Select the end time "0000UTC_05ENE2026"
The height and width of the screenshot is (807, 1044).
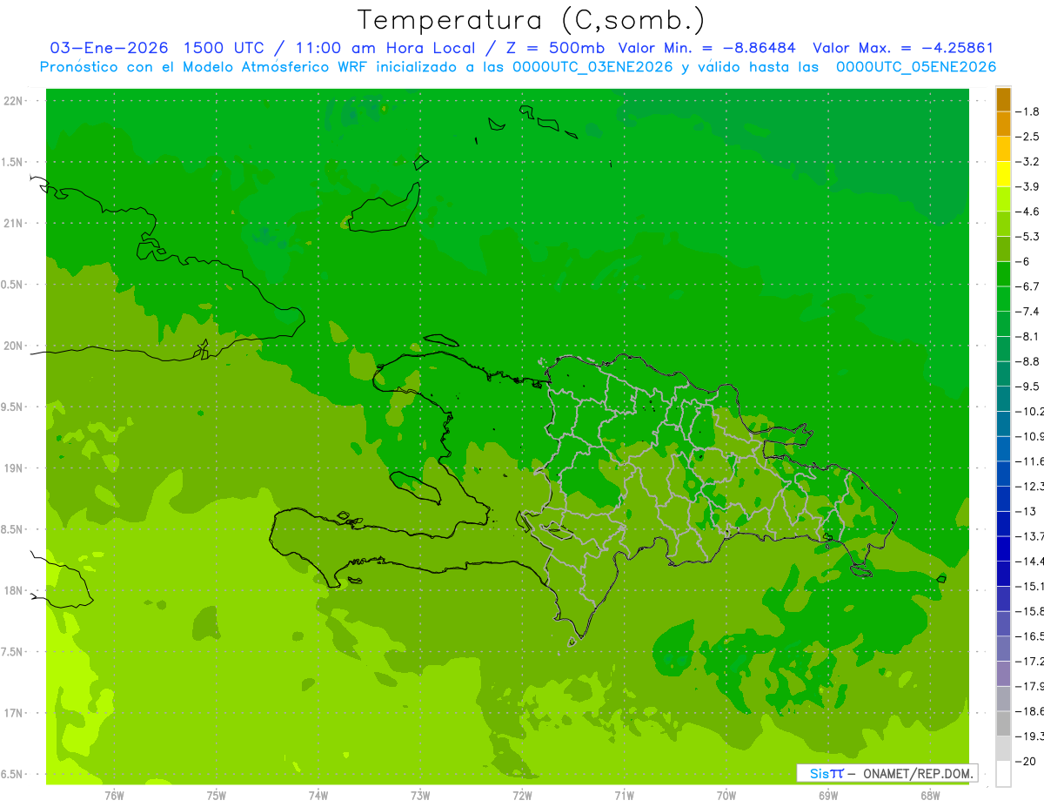pyautogui.click(x=915, y=67)
